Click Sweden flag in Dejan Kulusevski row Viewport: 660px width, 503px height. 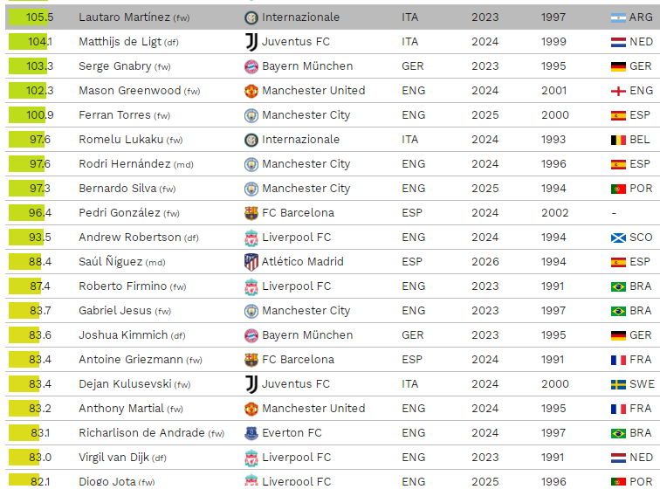click(618, 384)
